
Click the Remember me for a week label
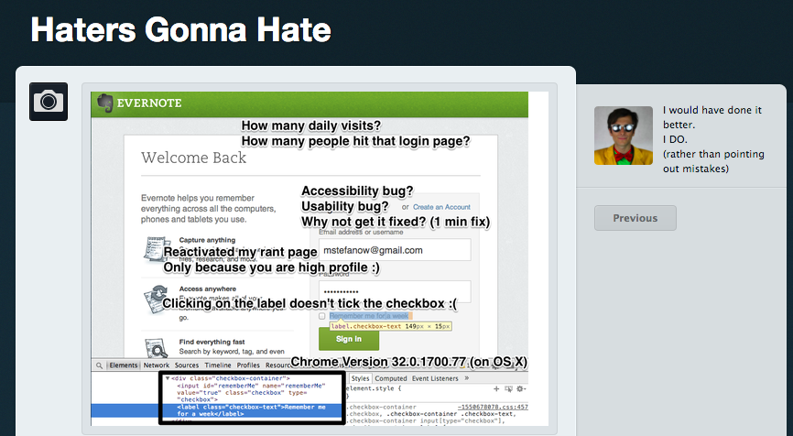[369, 316]
